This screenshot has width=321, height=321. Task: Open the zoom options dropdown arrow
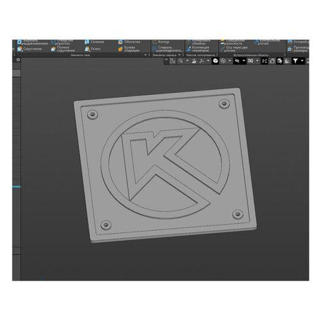(187, 61)
